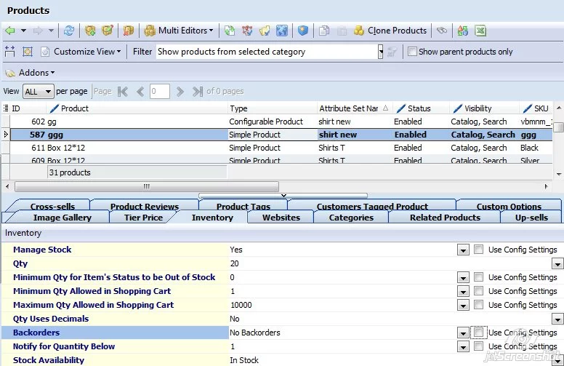Check Use Config Settings for Maximum Qty Allowed in Cart
Viewport: 564px width, 366px height.
(x=478, y=305)
